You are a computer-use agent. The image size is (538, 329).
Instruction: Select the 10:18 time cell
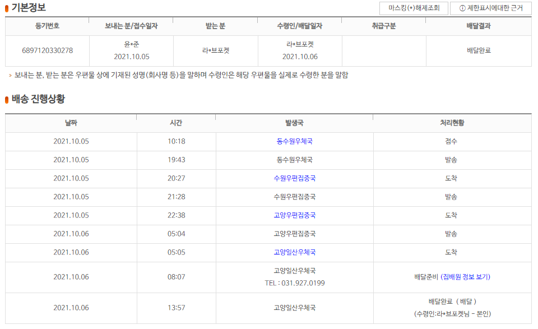point(177,141)
